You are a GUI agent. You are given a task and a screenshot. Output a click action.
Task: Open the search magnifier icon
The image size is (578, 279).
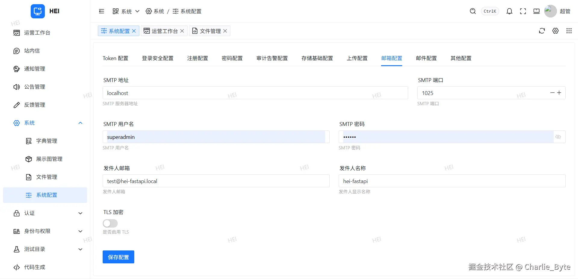pos(473,11)
